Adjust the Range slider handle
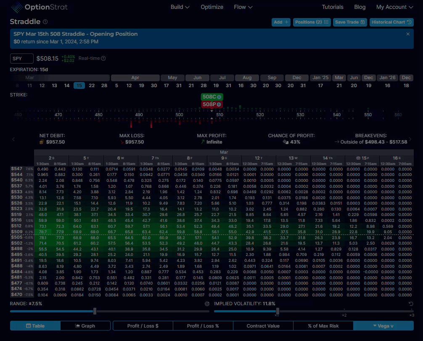The height and width of the screenshot is (341, 423). coord(95,311)
